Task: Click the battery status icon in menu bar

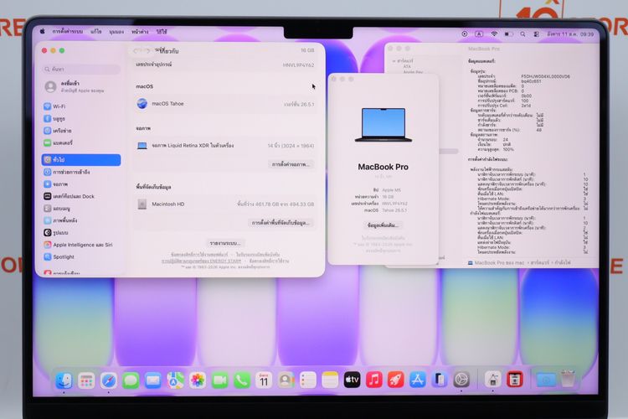Action: pos(508,34)
